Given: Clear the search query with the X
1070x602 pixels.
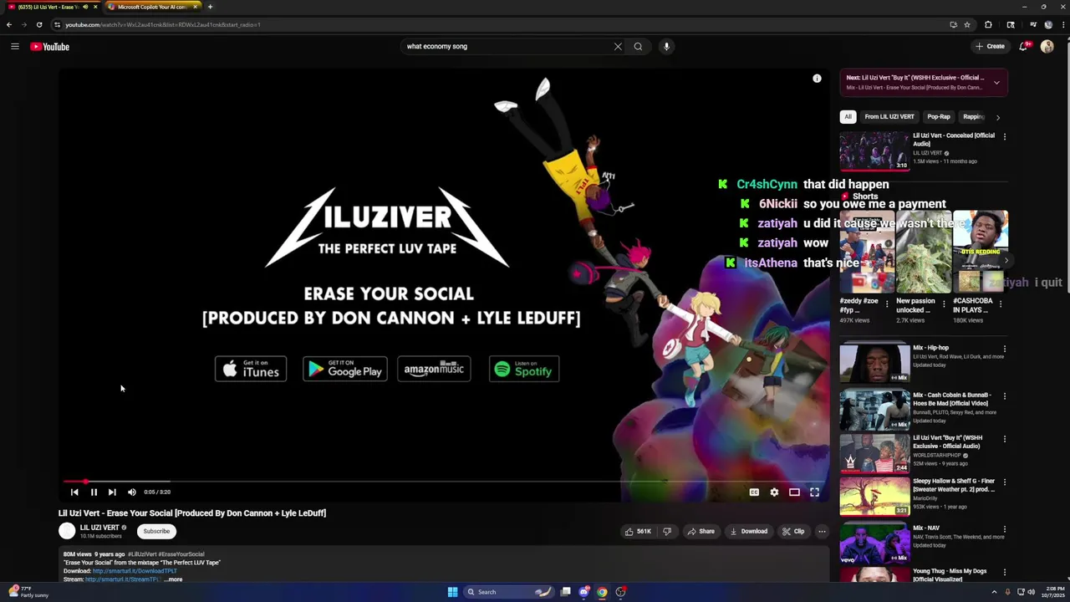Looking at the screenshot, I should coord(618,47).
